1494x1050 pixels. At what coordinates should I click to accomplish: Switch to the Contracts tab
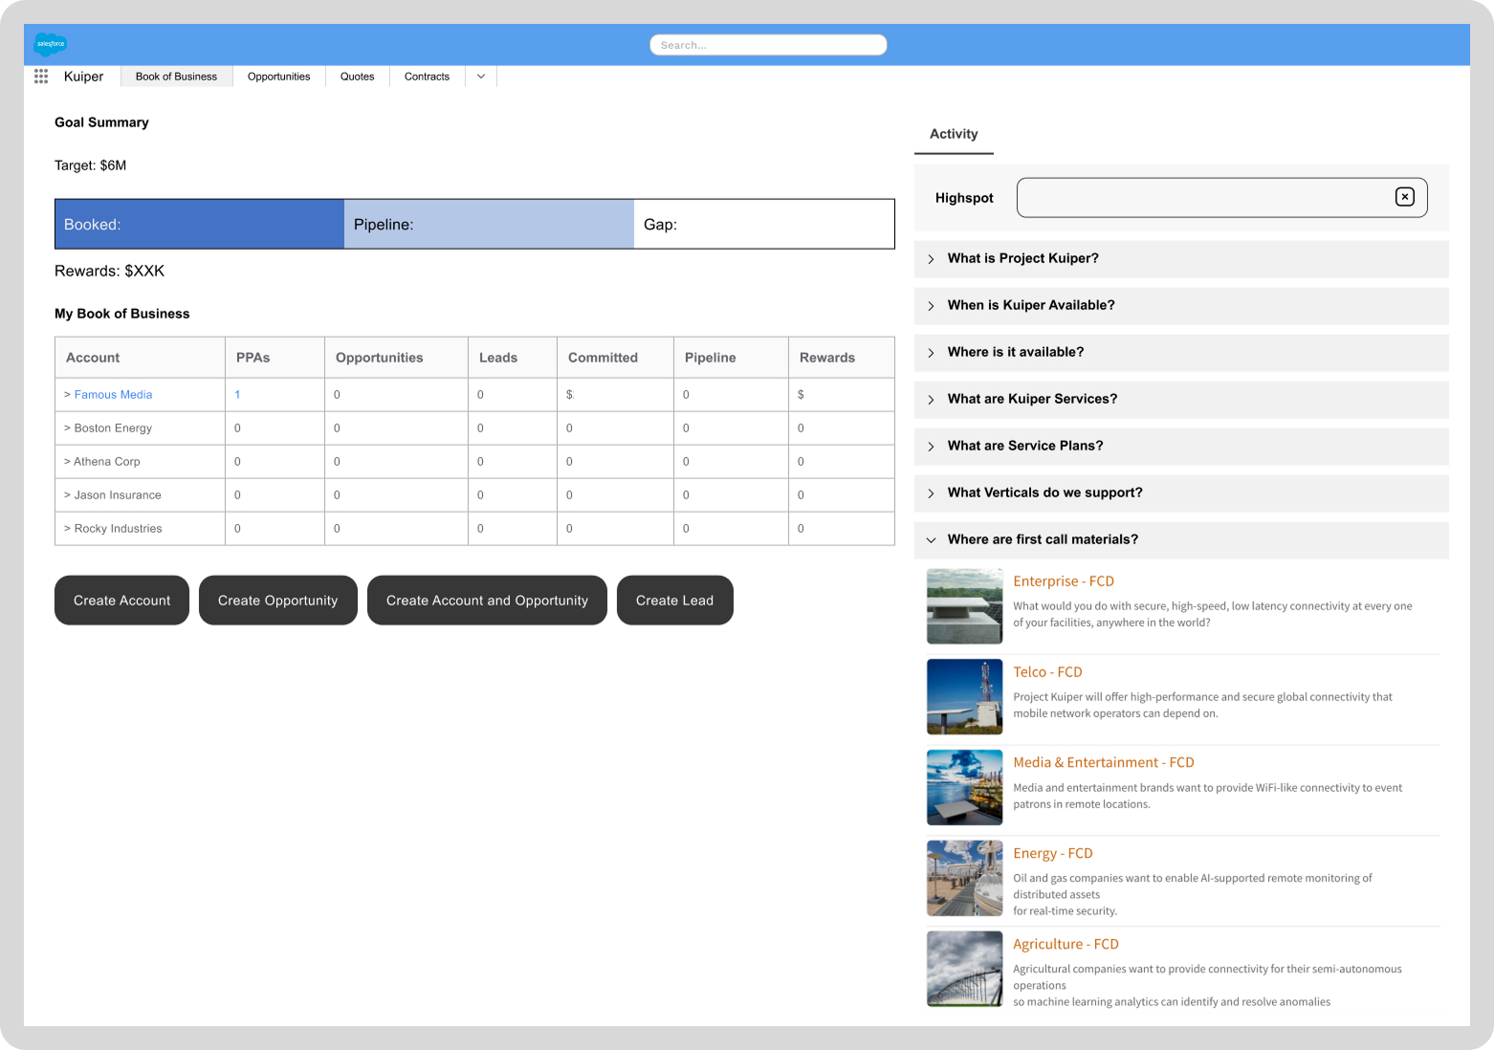(427, 77)
